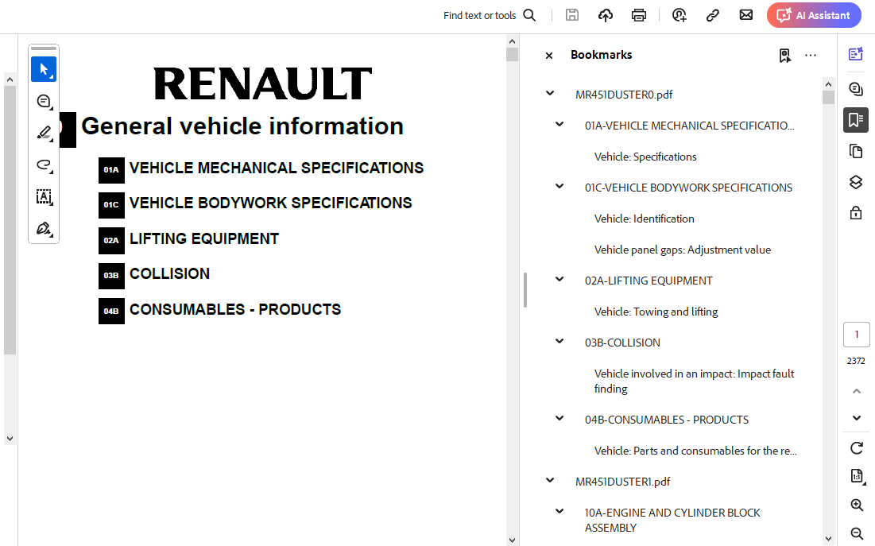Open the AI Assistant
This screenshot has width=875, height=546.
coord(814,15)
